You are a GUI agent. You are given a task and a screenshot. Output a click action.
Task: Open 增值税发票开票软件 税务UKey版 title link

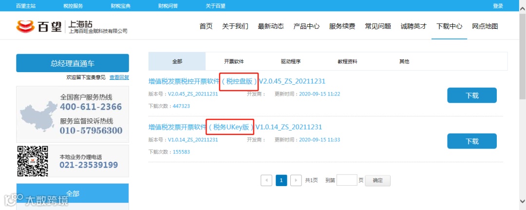click(235, 127)
